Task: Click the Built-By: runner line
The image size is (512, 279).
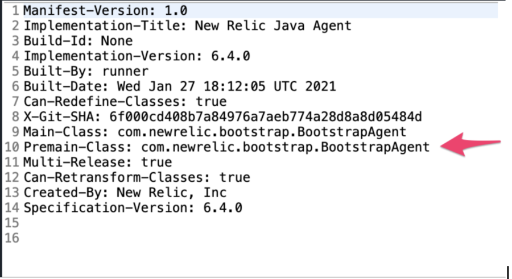Action: tap(86, 72)
